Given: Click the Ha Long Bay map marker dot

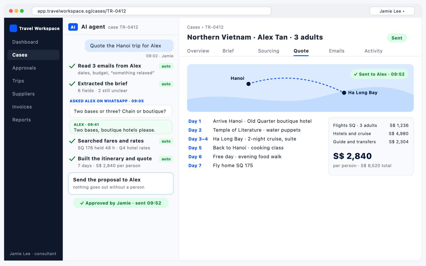Looking at the screenshot, I should coord(344,93).
